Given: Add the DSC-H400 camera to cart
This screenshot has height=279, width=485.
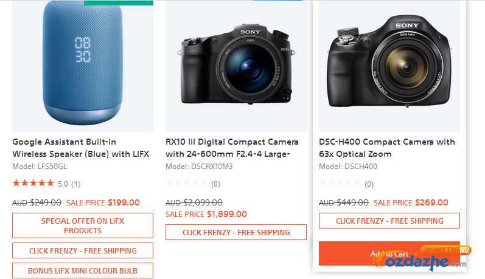Looking at the screenshot, I should pyautogui.click(x=389, y=253).
